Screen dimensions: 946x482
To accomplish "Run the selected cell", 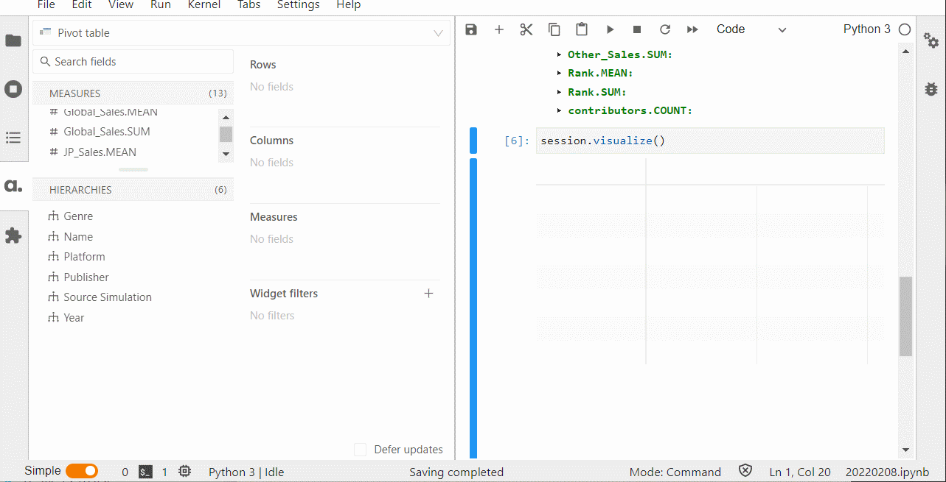I will (610, 29).
